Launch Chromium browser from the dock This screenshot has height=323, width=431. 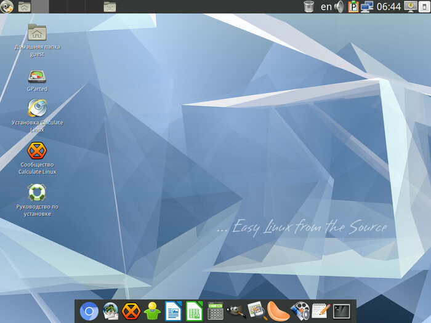(89, 311)
